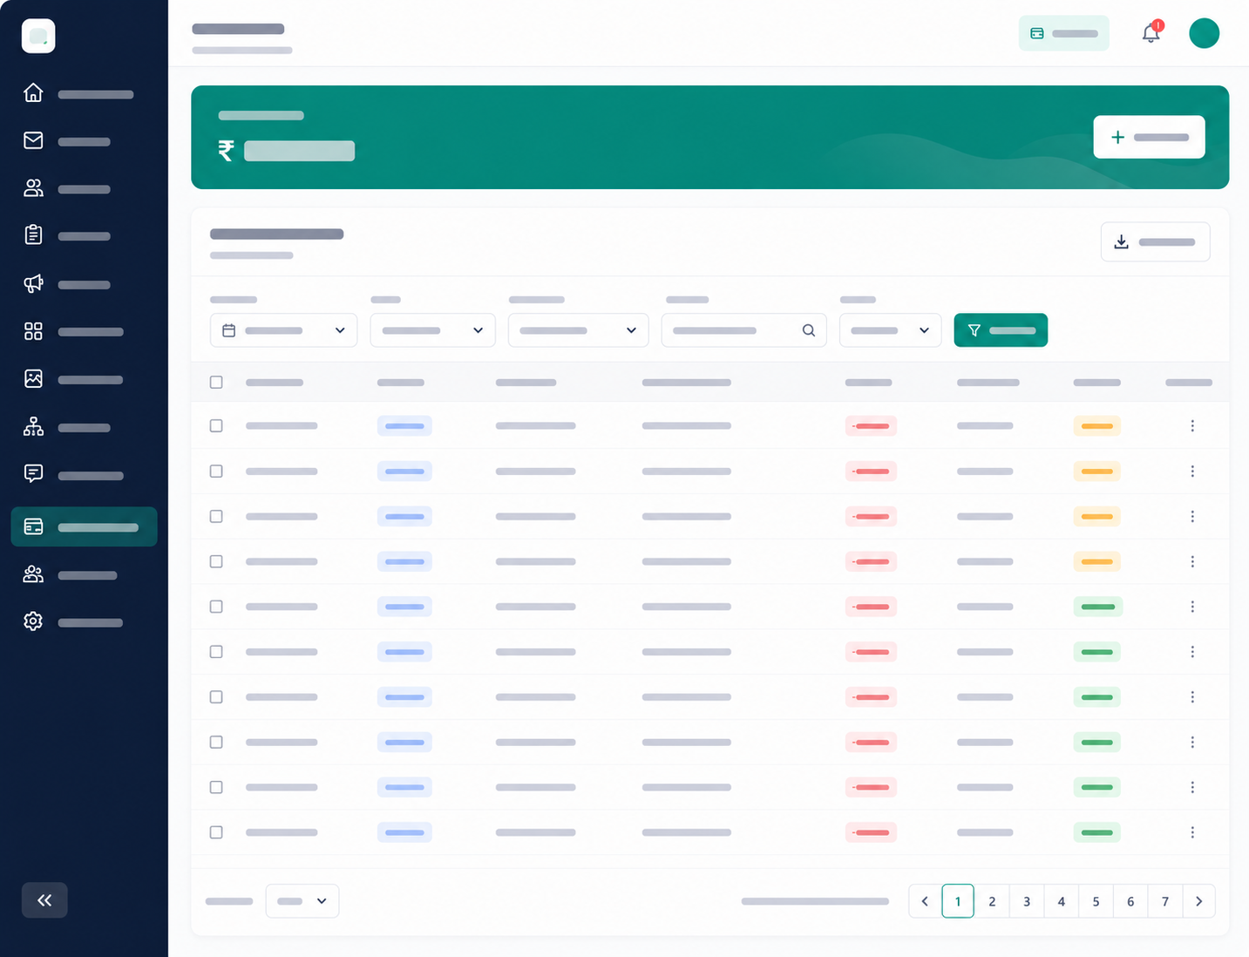Open the Home icon in the sidebar

33,92
